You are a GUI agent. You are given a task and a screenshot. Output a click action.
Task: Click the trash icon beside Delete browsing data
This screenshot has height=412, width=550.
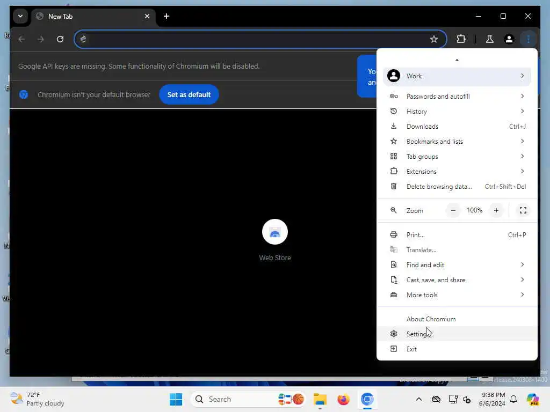coord(394,186)
